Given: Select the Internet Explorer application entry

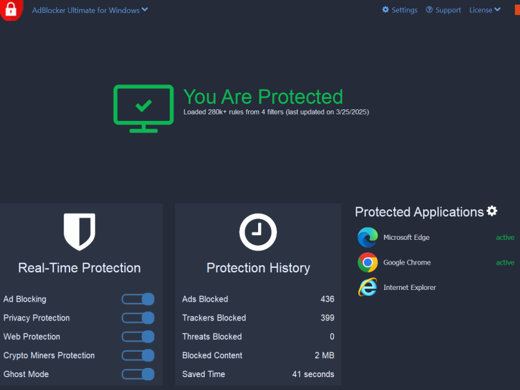Looking at the screenshot, I should coord(435,287).
